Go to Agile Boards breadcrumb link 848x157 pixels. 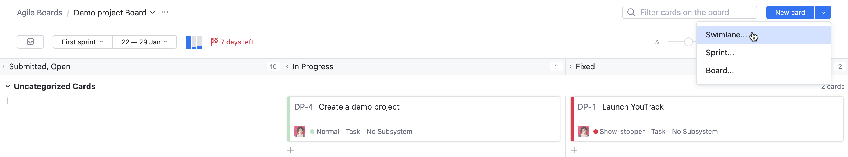click(40, 12)
